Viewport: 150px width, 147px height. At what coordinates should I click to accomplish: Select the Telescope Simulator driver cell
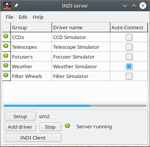[x=81, y=47]
